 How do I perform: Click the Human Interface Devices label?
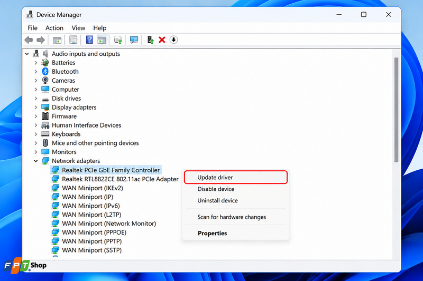click(86, 125)
